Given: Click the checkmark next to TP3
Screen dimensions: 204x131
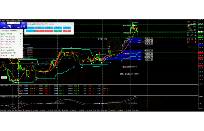Looking at the screenshot, I should click(20, 41).
